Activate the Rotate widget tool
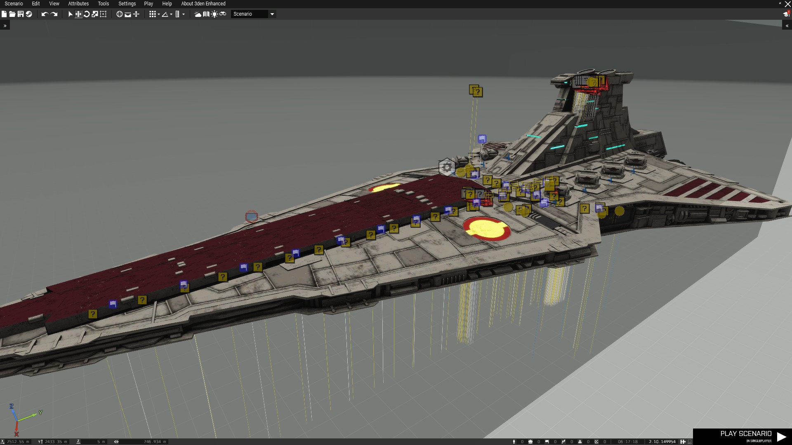This screenshot has height=445, width=792. coord(87,14)
